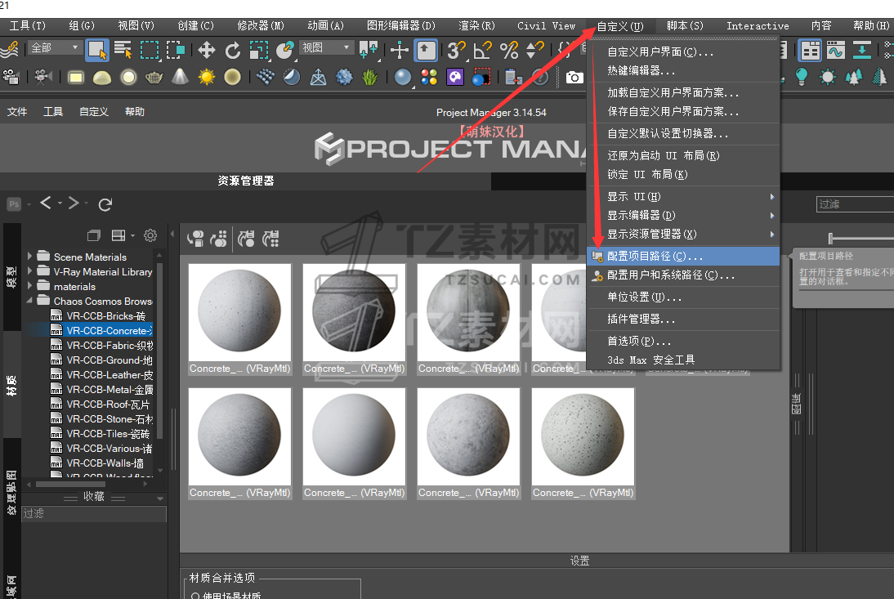Image resolution: width=894 pixels, height=599 pixels.
Task: Activate Select and Manipulate crosshair tool
Action: (399, 50)
